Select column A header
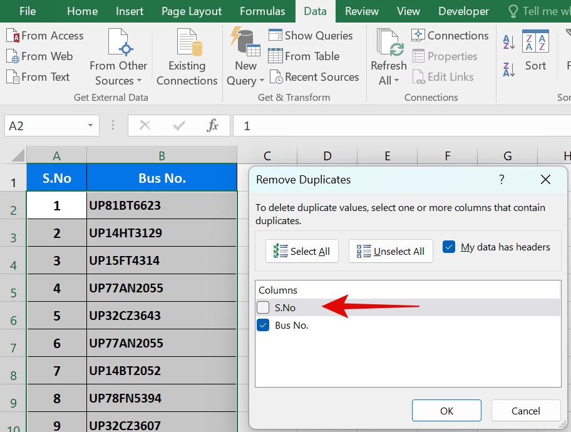Screen dimensions: 571x432 [x=56, y=155]
